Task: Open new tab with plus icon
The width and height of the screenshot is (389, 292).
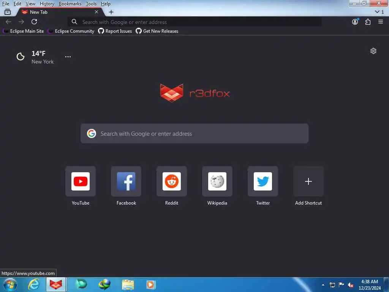Action: 111,12
